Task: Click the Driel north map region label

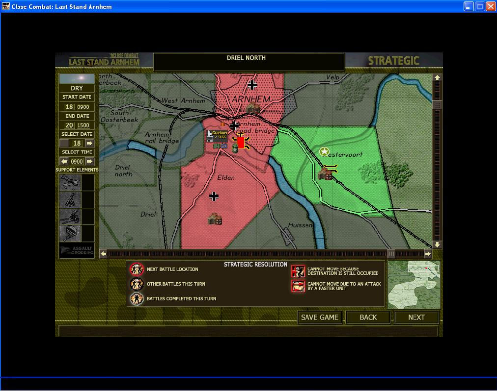Action: [123, 171]
